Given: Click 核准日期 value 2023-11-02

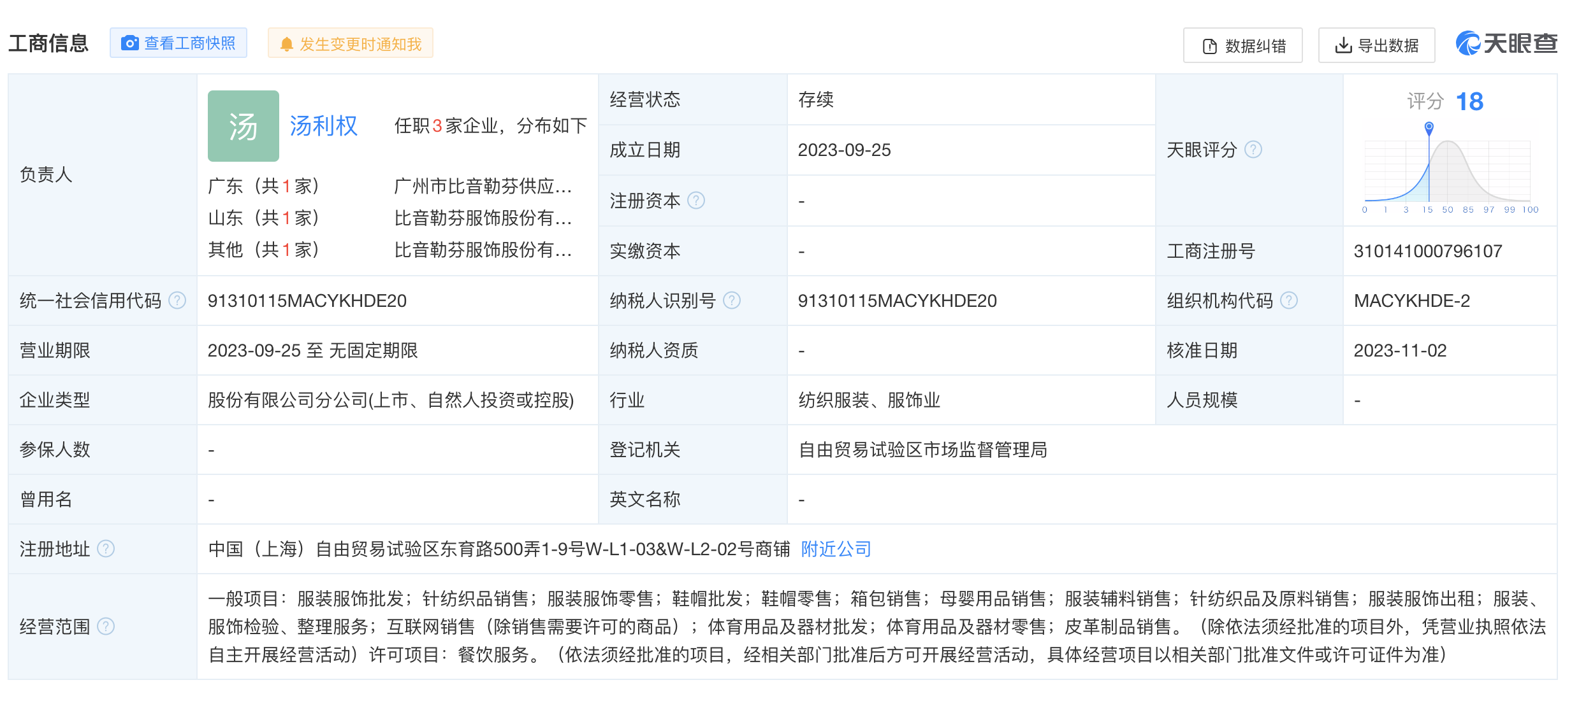Looking at the screenshot, I should 1401,350.
